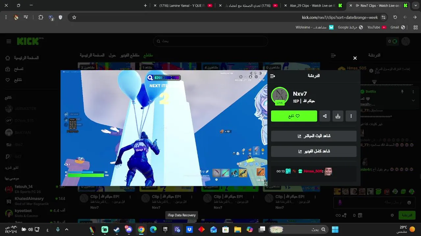Open the Chrome three-dot menu
The height and width of the screenshot is (236, 421).
point(6,17)
